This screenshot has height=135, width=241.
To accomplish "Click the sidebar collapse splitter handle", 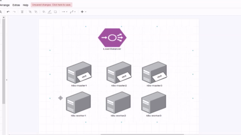I will point(7,80).
